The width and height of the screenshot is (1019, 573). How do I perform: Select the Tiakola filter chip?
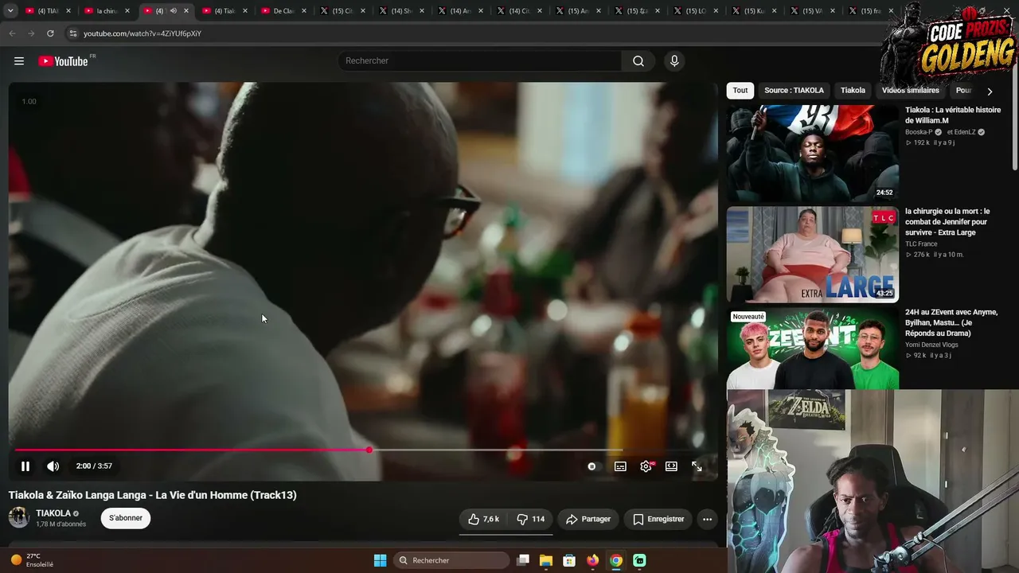pyautogui.click(x=853, y=91)
